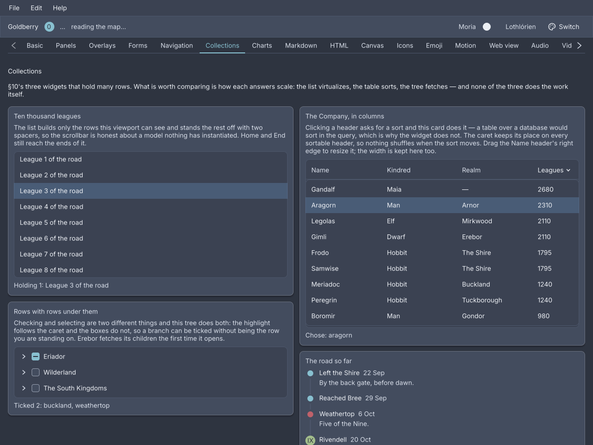Screen dimensions: 593x445
Task: Switch to the Web view tab
Action: point(504,45)
